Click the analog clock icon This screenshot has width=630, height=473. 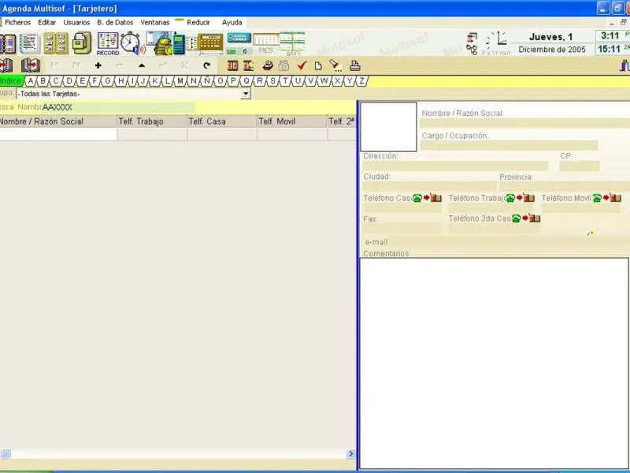pyautogui.click(x=497, y=40)
